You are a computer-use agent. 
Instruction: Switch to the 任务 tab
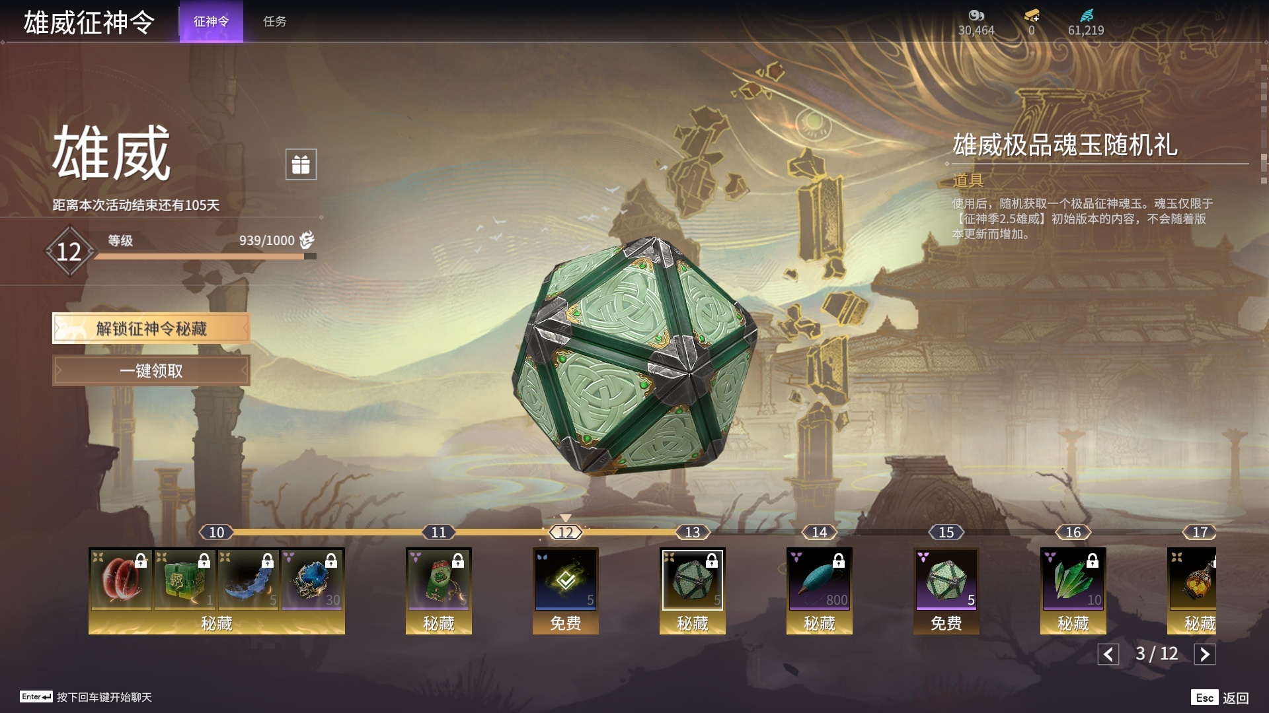(275, 21)
